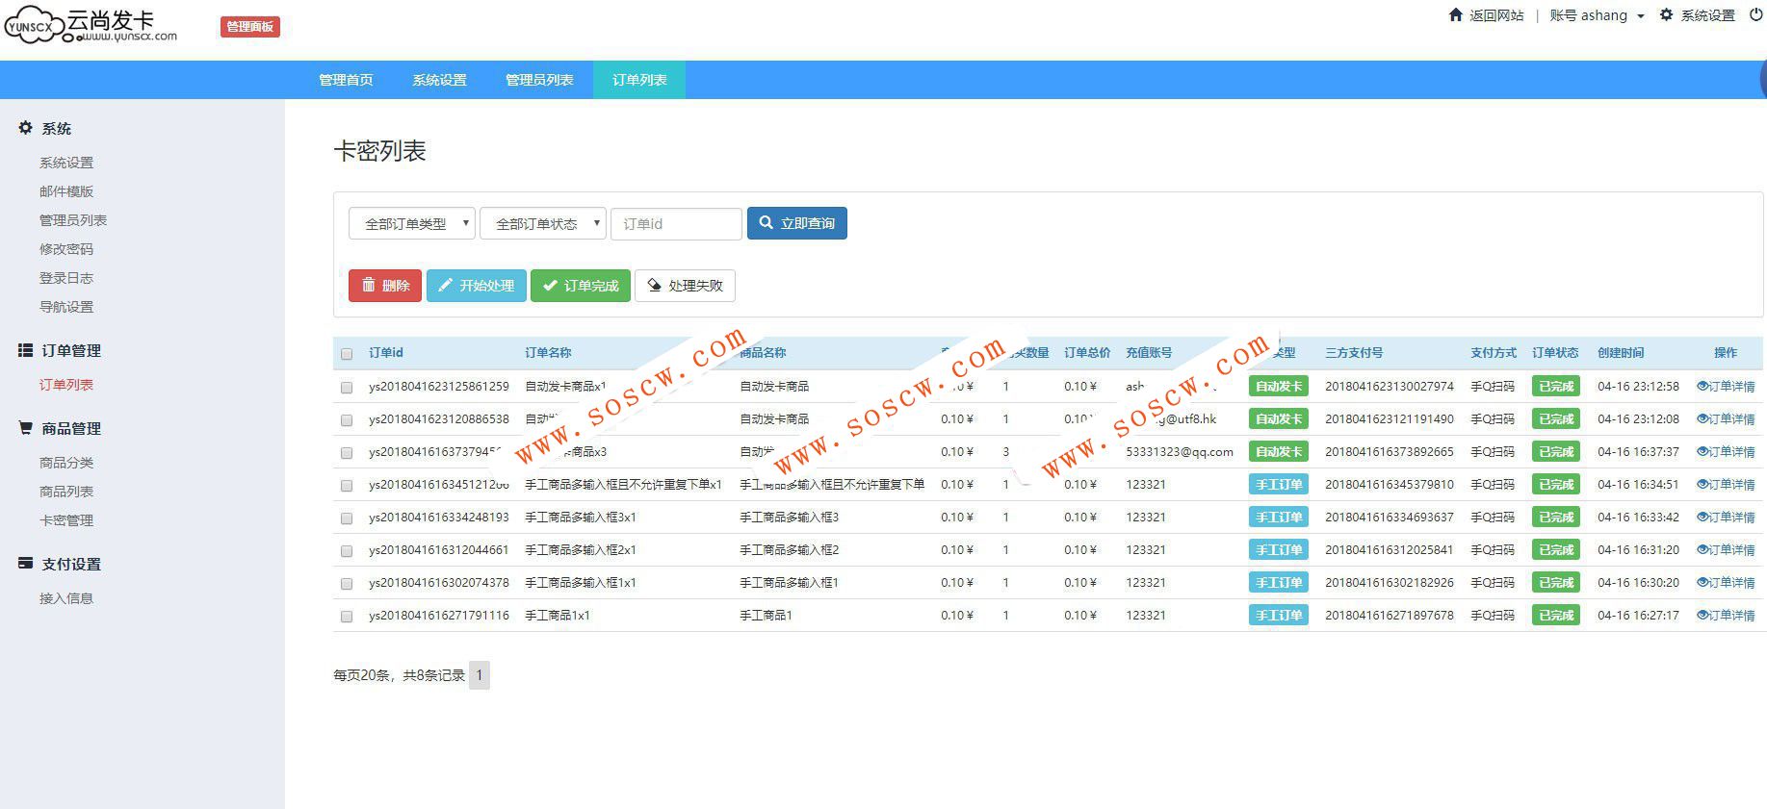Toggle the select-all checkbox in table header

click(x=347, y=354)
